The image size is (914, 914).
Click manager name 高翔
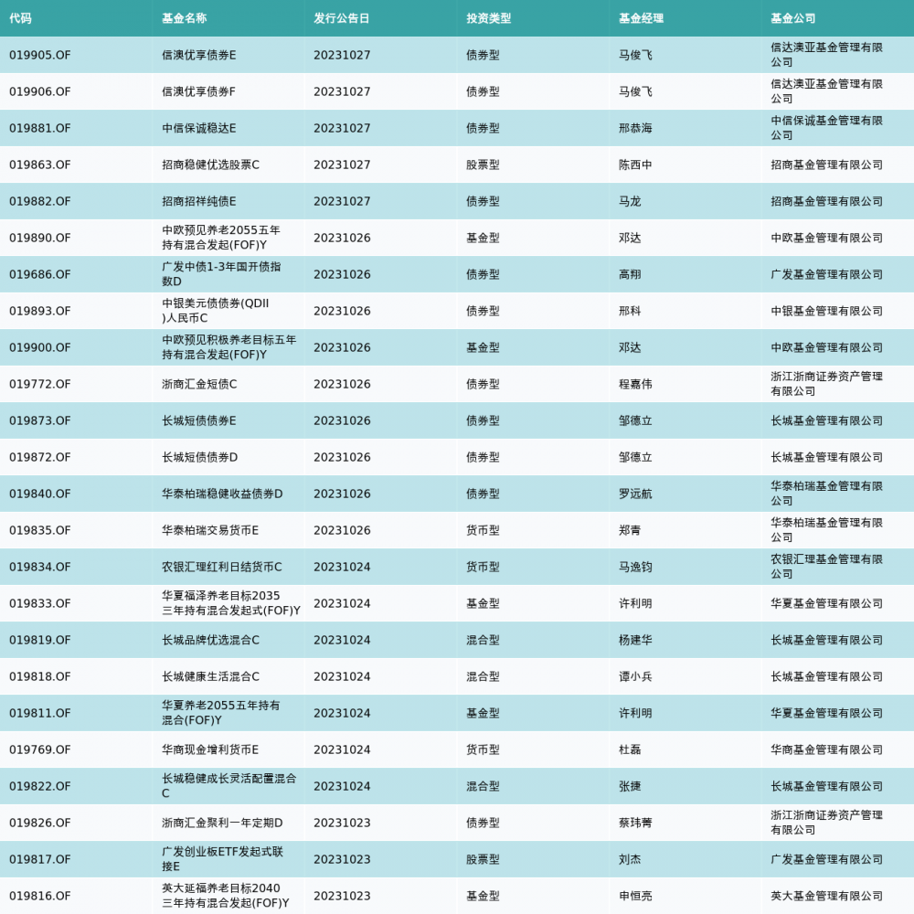coord(630,274)
